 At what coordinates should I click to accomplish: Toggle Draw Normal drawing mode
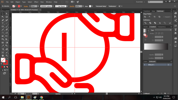pyautogui.click(x=2, y=70)
